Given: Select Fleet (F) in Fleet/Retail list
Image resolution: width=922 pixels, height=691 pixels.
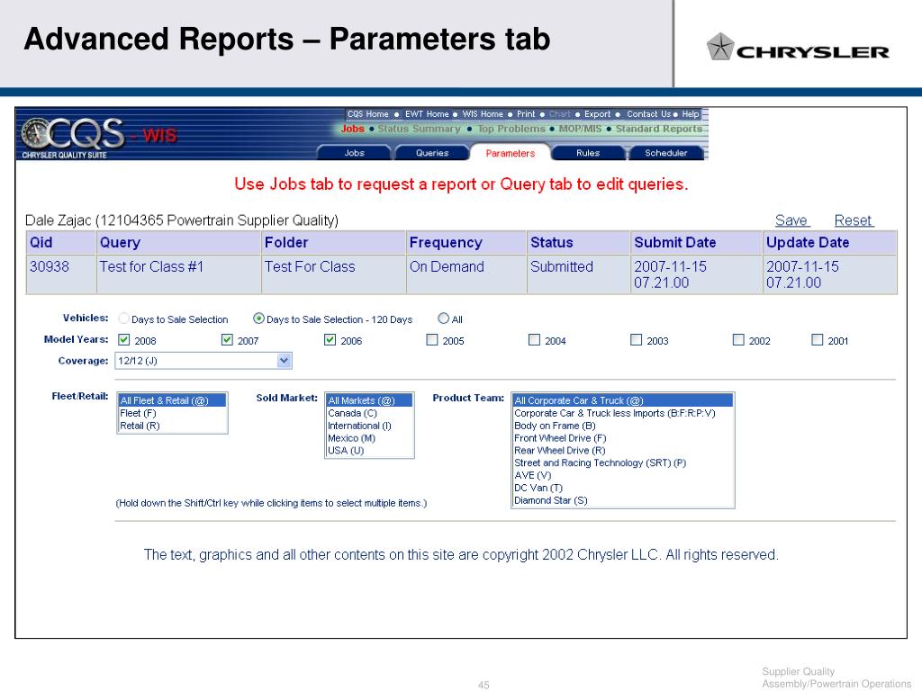Looking at the screenshot, I should pos(172,413).
